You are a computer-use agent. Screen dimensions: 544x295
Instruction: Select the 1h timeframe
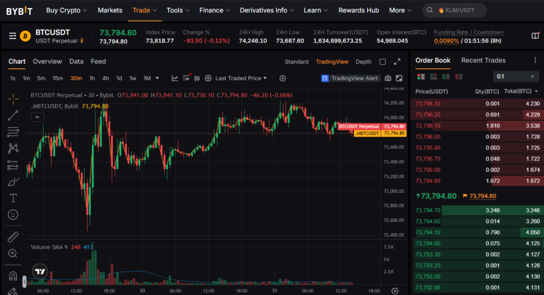[x=92, y=79]
